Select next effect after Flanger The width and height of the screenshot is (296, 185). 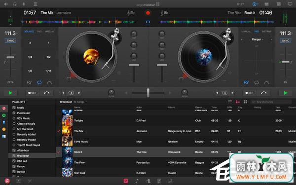tap(271, 39)
